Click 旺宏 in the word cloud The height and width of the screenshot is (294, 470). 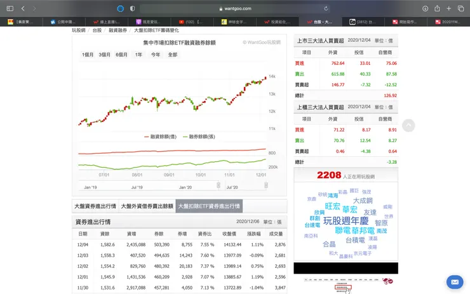pyautogui.click(x=332, y=206)
